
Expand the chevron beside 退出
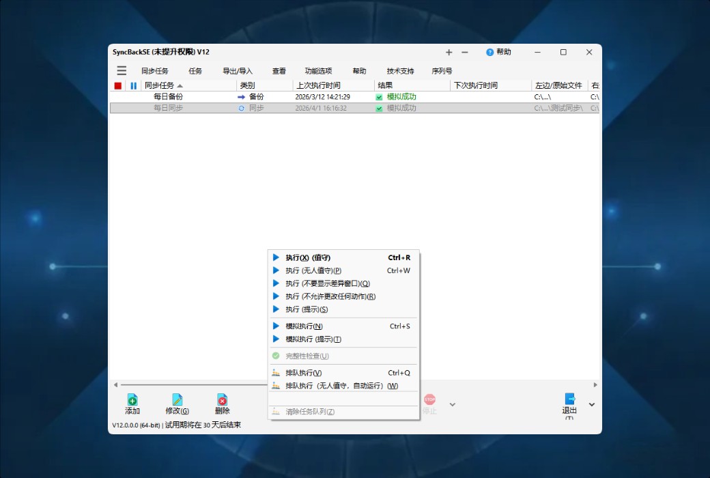coord(591,404)
